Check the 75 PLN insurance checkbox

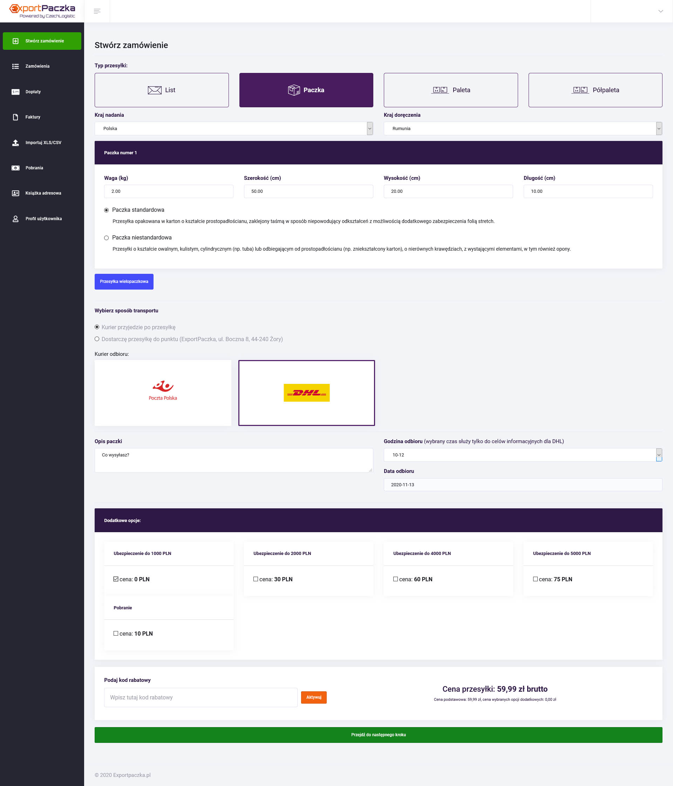tap(535, 579)
